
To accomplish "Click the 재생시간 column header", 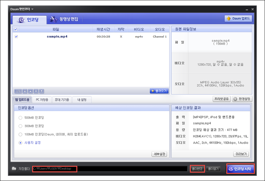I will point(103,29).
